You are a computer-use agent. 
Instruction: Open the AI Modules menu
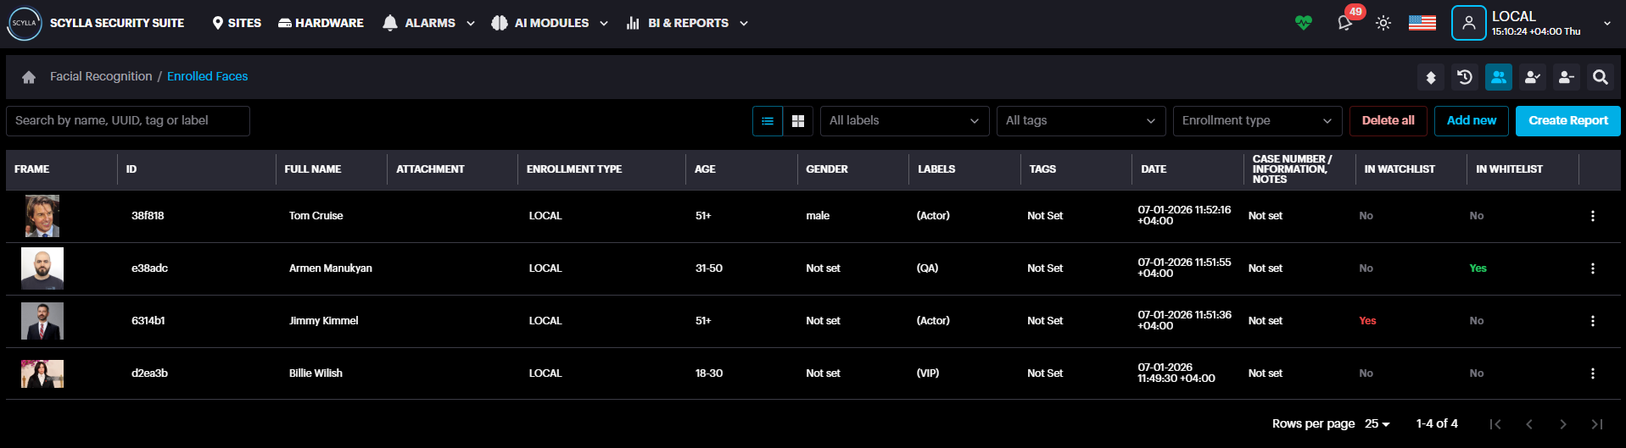[550, 23]
